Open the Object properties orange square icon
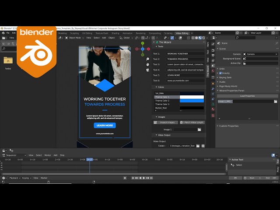280x210 pixels. (213, 84)
